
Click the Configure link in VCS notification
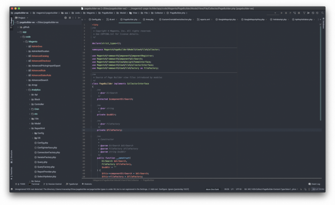coord(163,189)
